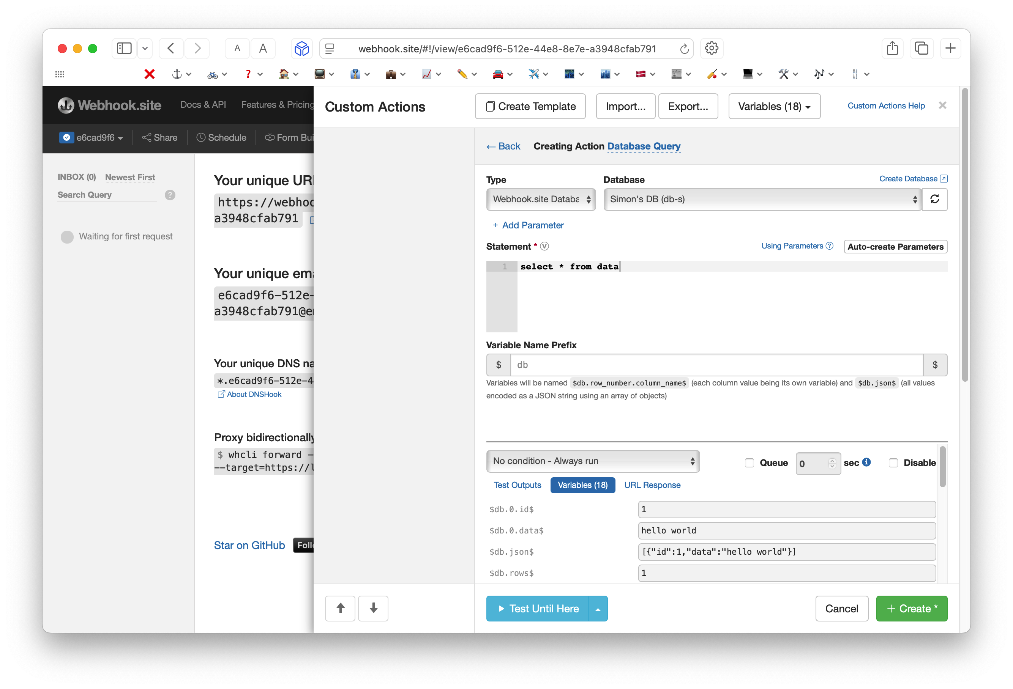Click the Variable Name Prefix field
The image size is (1013, 689).
716,365
